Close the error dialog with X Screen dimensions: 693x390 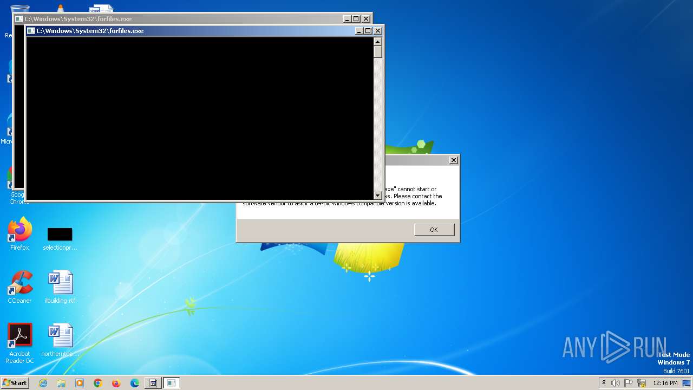454,160
